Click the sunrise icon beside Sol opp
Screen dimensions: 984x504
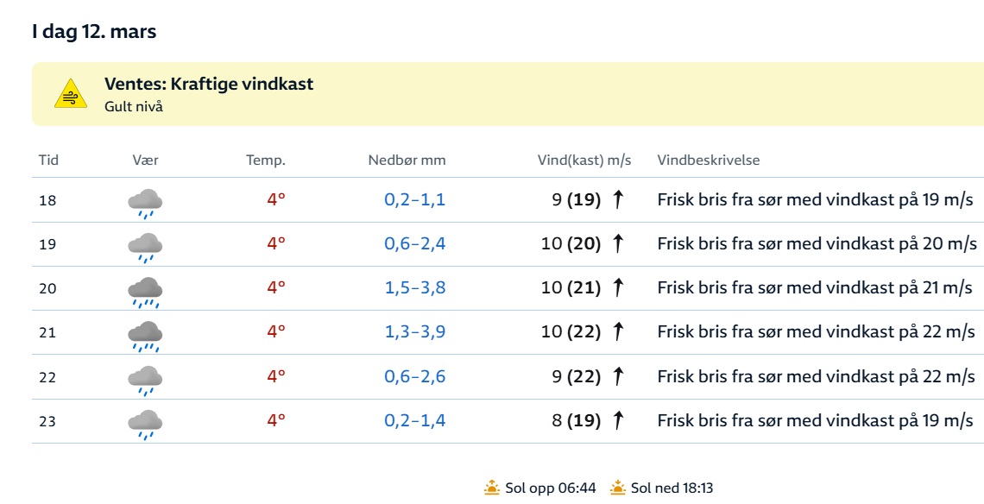[492, 488]
